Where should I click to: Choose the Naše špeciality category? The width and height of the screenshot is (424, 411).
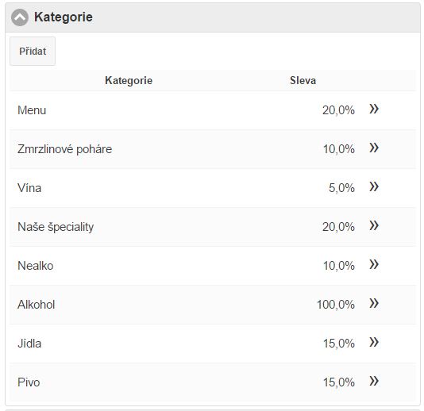[56, 227]
